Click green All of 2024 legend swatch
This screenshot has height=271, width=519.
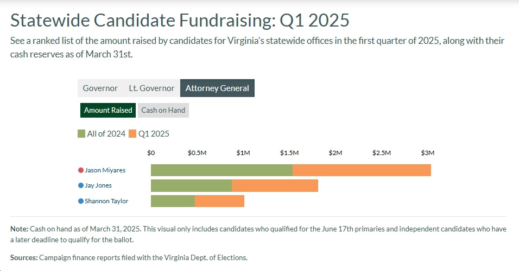[x=81, y=133]
